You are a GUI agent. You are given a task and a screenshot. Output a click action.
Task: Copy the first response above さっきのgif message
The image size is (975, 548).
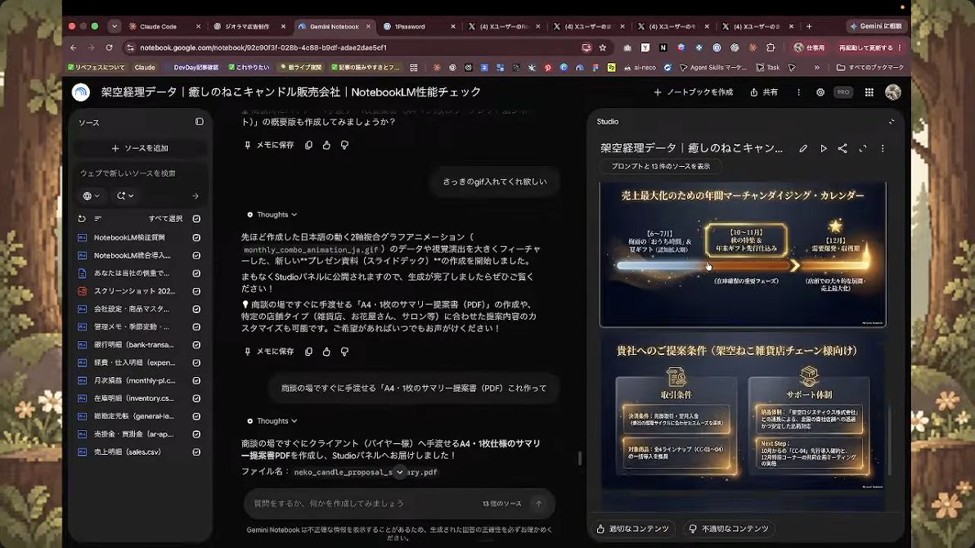308,145
